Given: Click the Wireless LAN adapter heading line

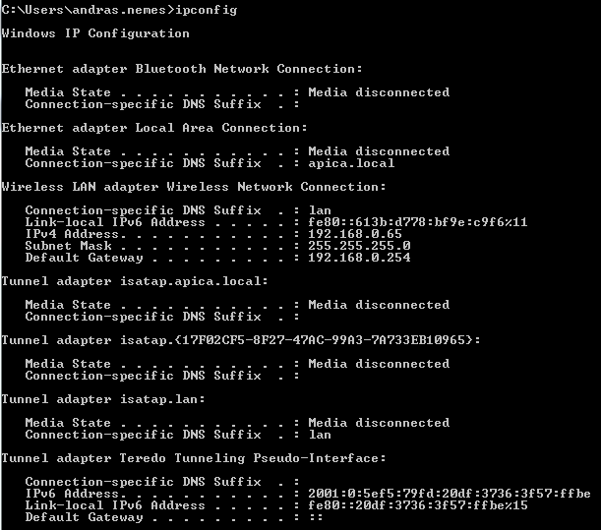Looking at the screenshot, I should pyautogui.click(x=194, y=187).
